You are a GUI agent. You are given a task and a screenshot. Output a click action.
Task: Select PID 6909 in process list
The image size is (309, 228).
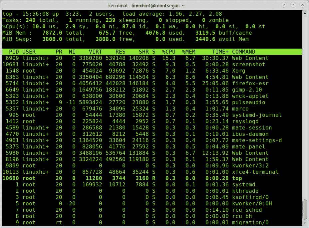tap(12, 58)
